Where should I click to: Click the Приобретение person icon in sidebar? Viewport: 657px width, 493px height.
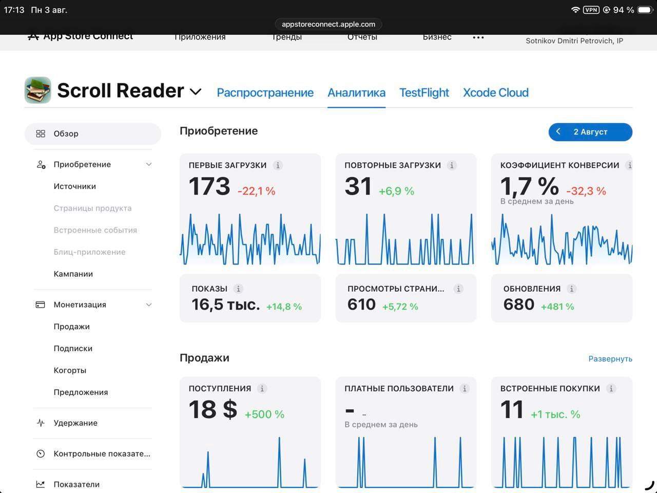tap(41, 164)
